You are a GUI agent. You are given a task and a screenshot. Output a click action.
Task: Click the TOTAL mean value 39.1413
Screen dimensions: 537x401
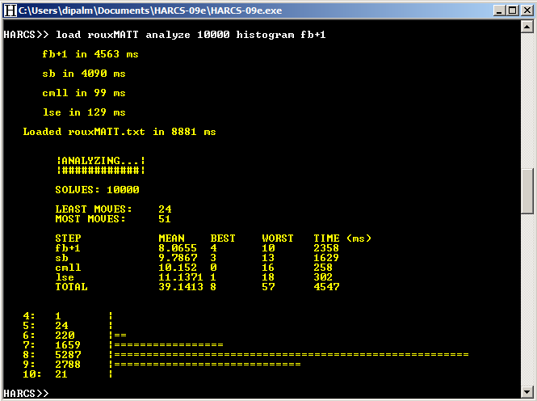tap(181, 286)
